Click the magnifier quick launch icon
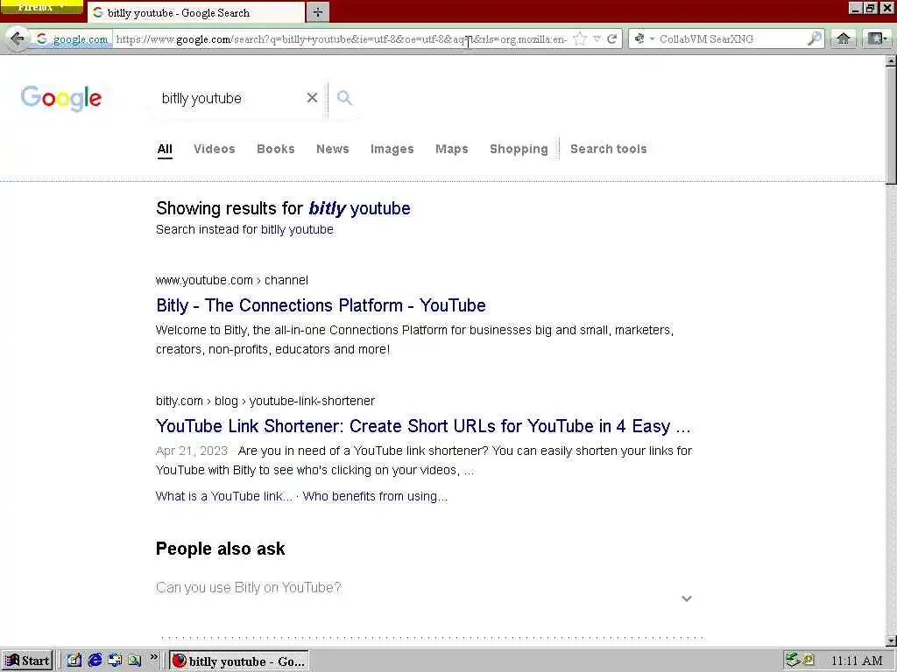897x672 pixels. point(134,660)
